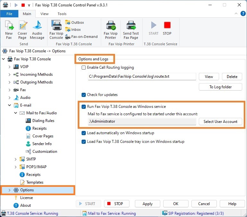
Task: Enable Call Routing logging checkbox
Action: click(x=84, y=68)
